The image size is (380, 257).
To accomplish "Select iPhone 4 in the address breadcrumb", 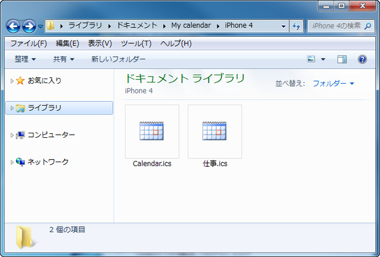I will pyautogui.click(x=239, y=25).
